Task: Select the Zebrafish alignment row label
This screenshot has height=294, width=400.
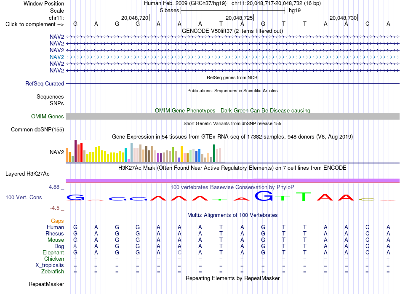Action: point(53,271)
